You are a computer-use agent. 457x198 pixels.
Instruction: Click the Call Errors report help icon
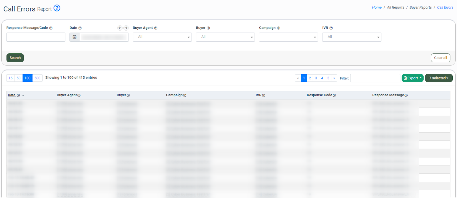pyautogui.click(x=57, y=8)
